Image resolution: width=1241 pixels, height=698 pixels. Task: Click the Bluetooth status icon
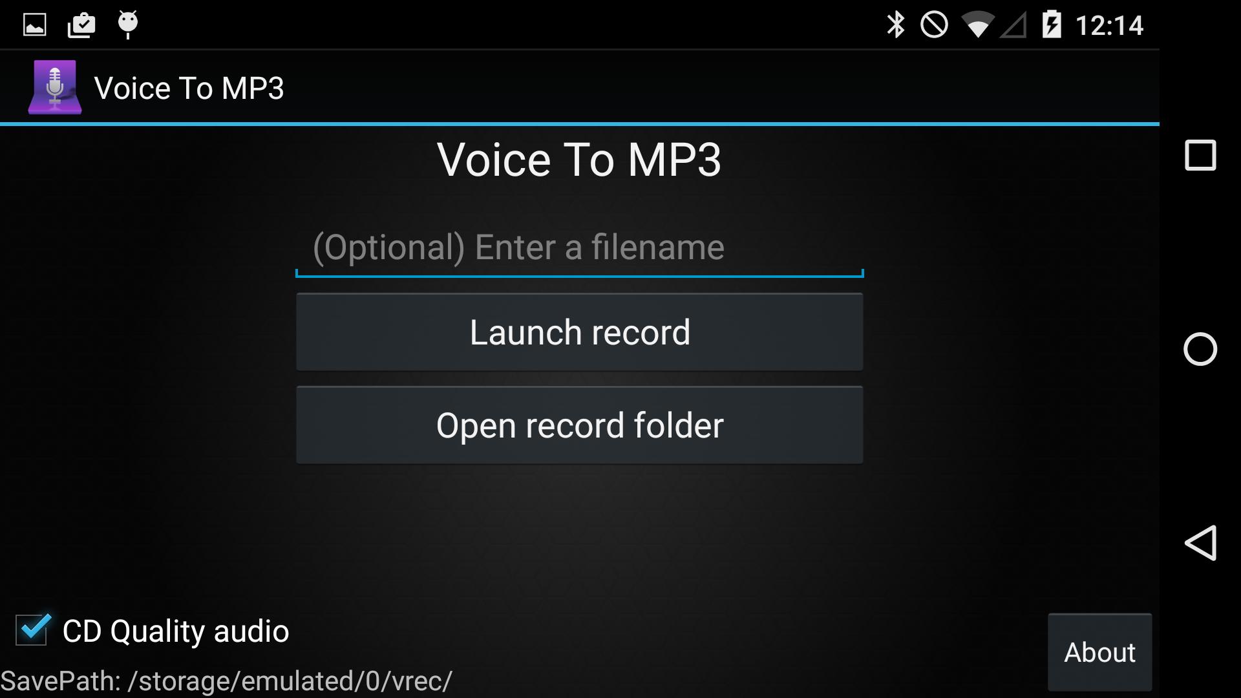click(x=894, y=24)
